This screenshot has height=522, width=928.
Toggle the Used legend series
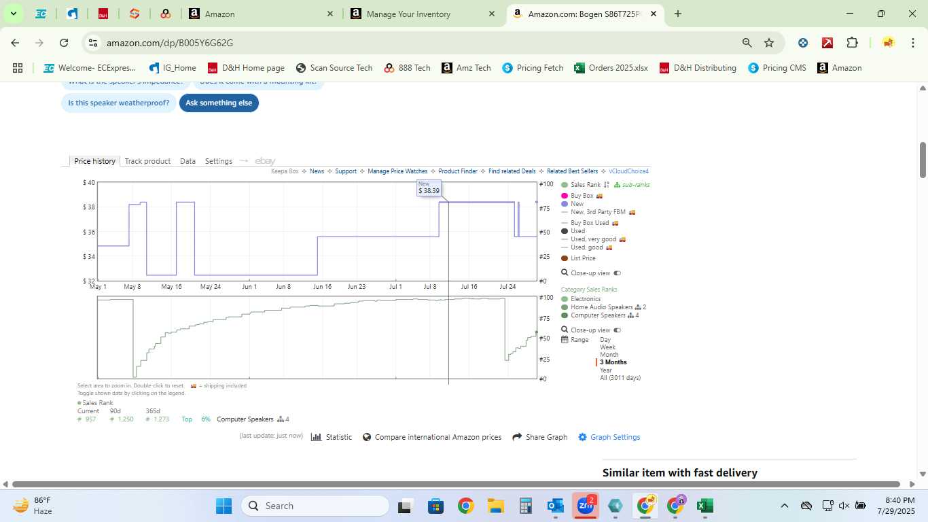coord(573,231)
